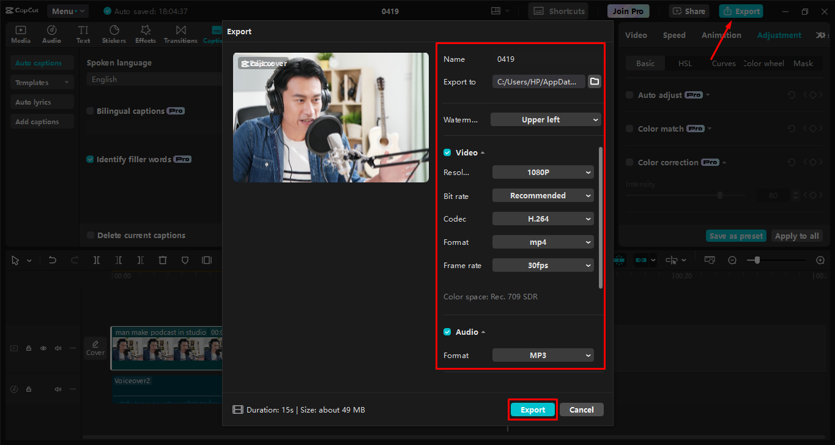Open the Watermark position dropdown showing Upper left
Screen dimensions: 835x445
(546, 120)
